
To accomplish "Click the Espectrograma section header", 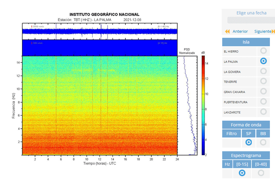I will pyautogui.click(x=246, y=155).
